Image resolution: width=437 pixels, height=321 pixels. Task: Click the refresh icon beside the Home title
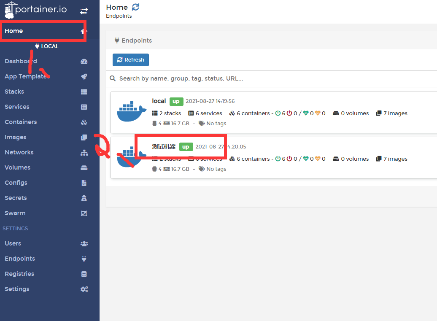[x=136, y=7]
